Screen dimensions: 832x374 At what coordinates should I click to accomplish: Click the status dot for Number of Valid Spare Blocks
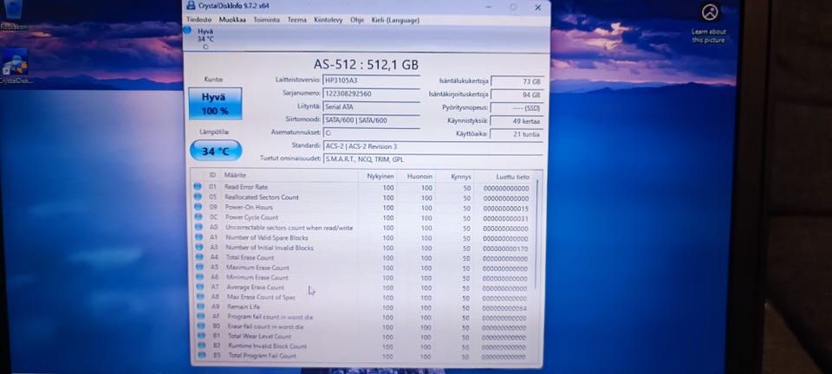tap(199, 237)
